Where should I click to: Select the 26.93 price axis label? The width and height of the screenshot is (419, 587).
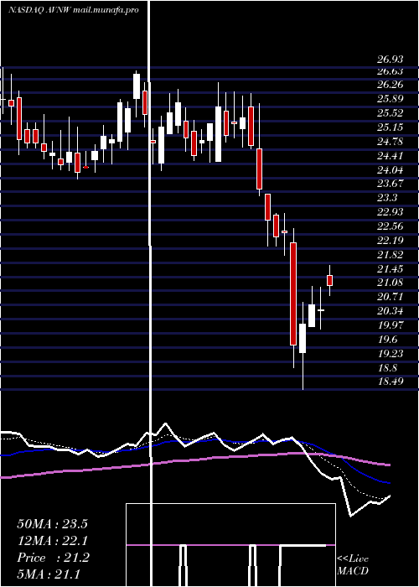coord(391,60)
